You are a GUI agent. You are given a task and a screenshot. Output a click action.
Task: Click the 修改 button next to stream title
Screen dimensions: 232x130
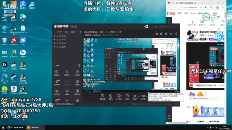pyautogui.click(x=101, y=32)
